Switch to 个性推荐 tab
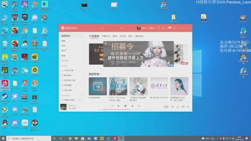The image size is (251, 141). (x=94, y=36)
